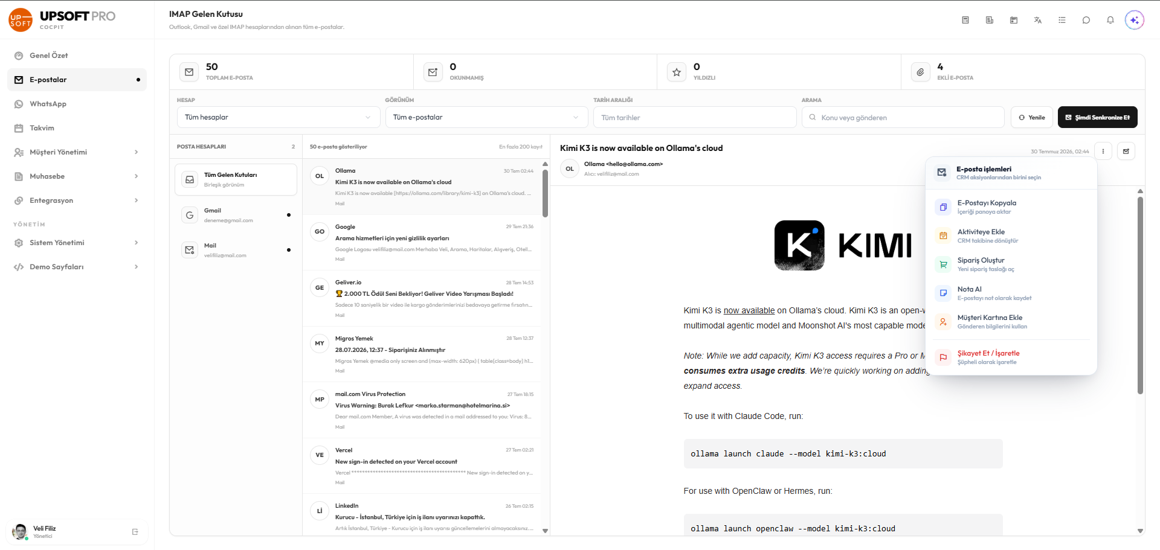
Task: Click the Ekli E-posta paperclip icon
Action: pos(920,72)
